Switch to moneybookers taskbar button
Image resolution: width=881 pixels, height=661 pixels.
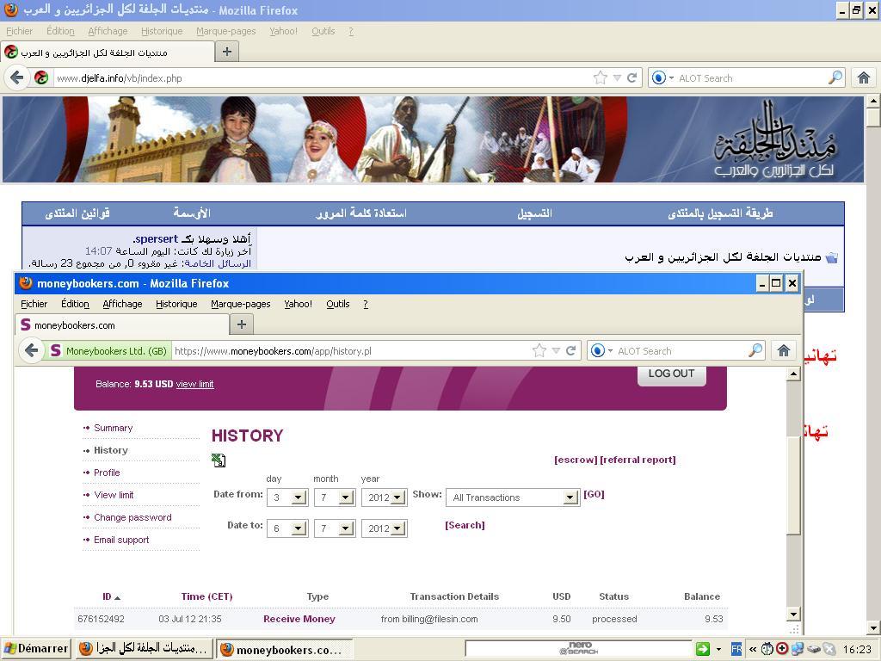click(284, 649)
